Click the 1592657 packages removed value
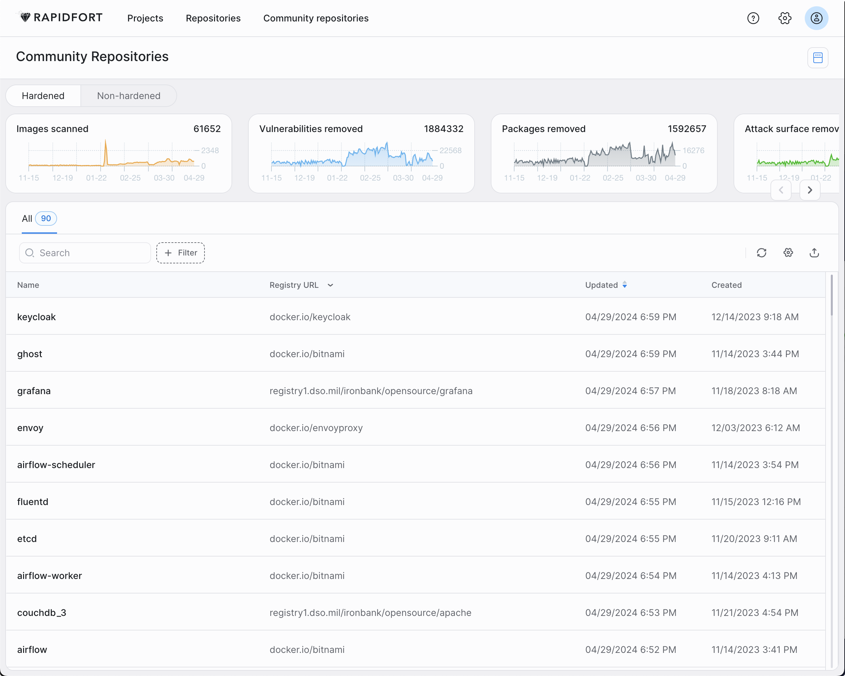Viewport: 845px width, 676px height. pos(687,129)
